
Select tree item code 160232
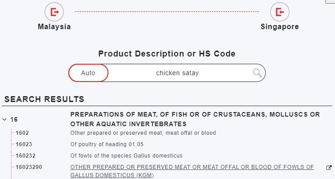click(26, 156)
